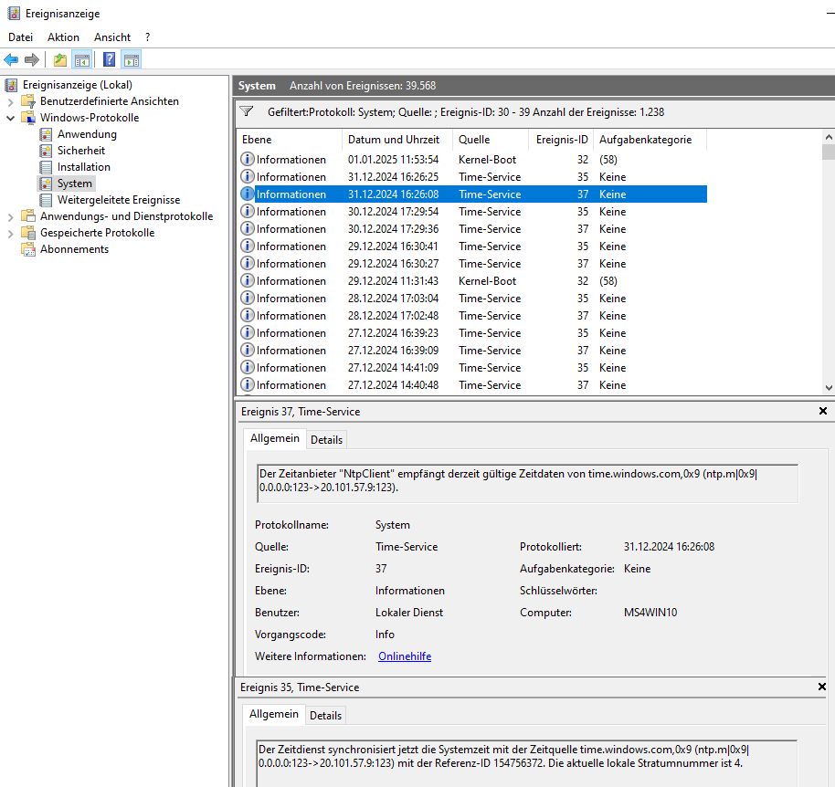The width and height of the screenshot is (835, 787).
Task: Select event row 27.12.2024 14:40:48
Action: 473,384
